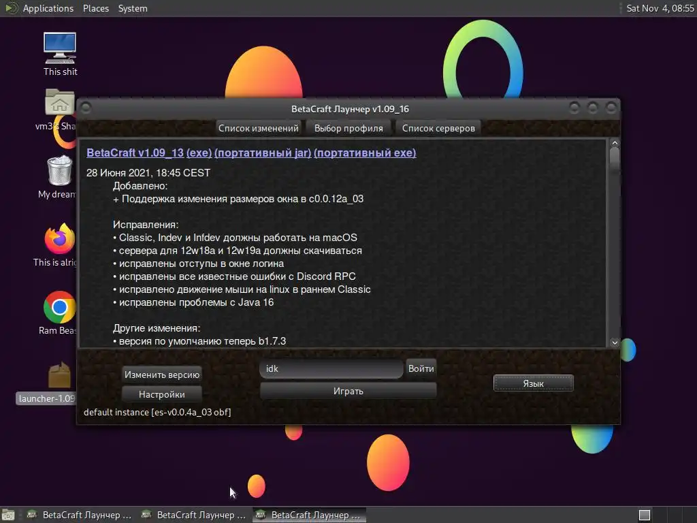697x523 pixels.
Task: Open Настройки settings button
Action: point(162,394)
